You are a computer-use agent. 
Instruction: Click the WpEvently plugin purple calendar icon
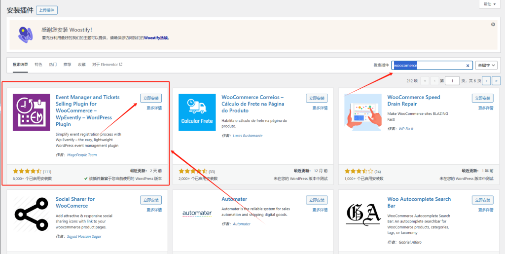(31, 112)
